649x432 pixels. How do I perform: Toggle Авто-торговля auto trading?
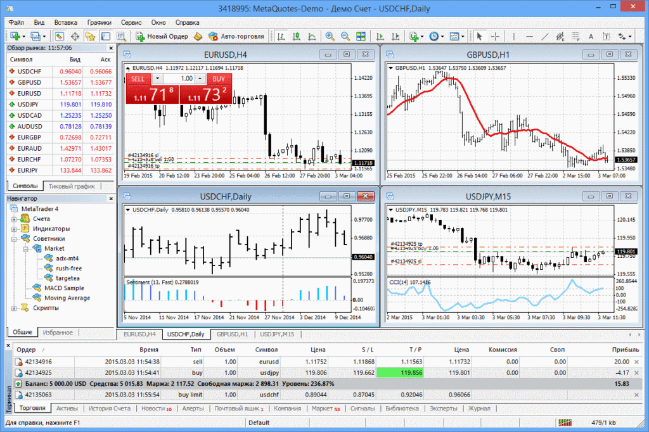236,36
